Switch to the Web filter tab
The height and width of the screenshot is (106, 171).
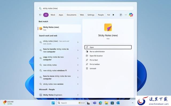click(82, 15)
